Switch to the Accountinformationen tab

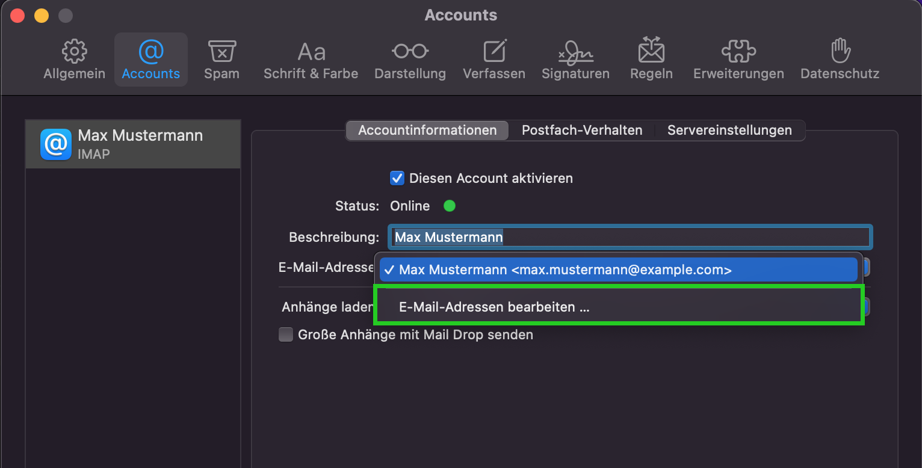pyautogui.click(x=427, y=131)
